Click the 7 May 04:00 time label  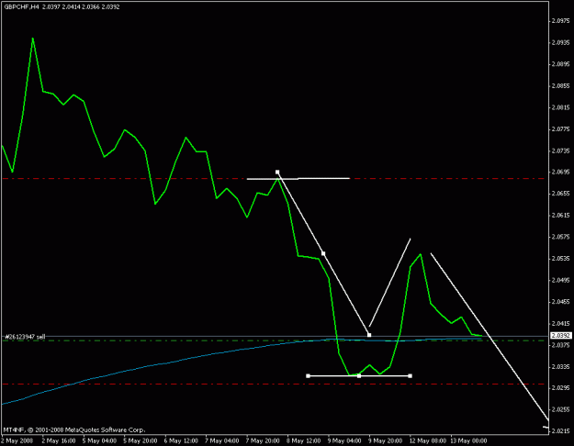tap(222, 440)
